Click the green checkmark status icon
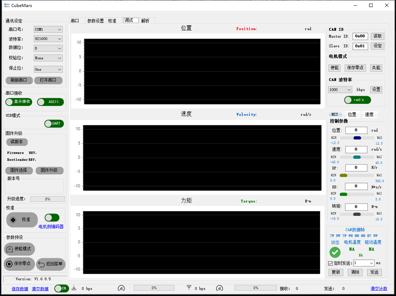This screenshot has width=396, height=296. [x=335, y=252]
